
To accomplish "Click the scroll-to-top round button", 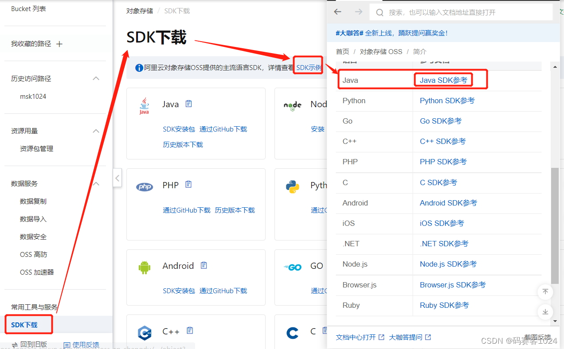I will [x=545, y=291].
